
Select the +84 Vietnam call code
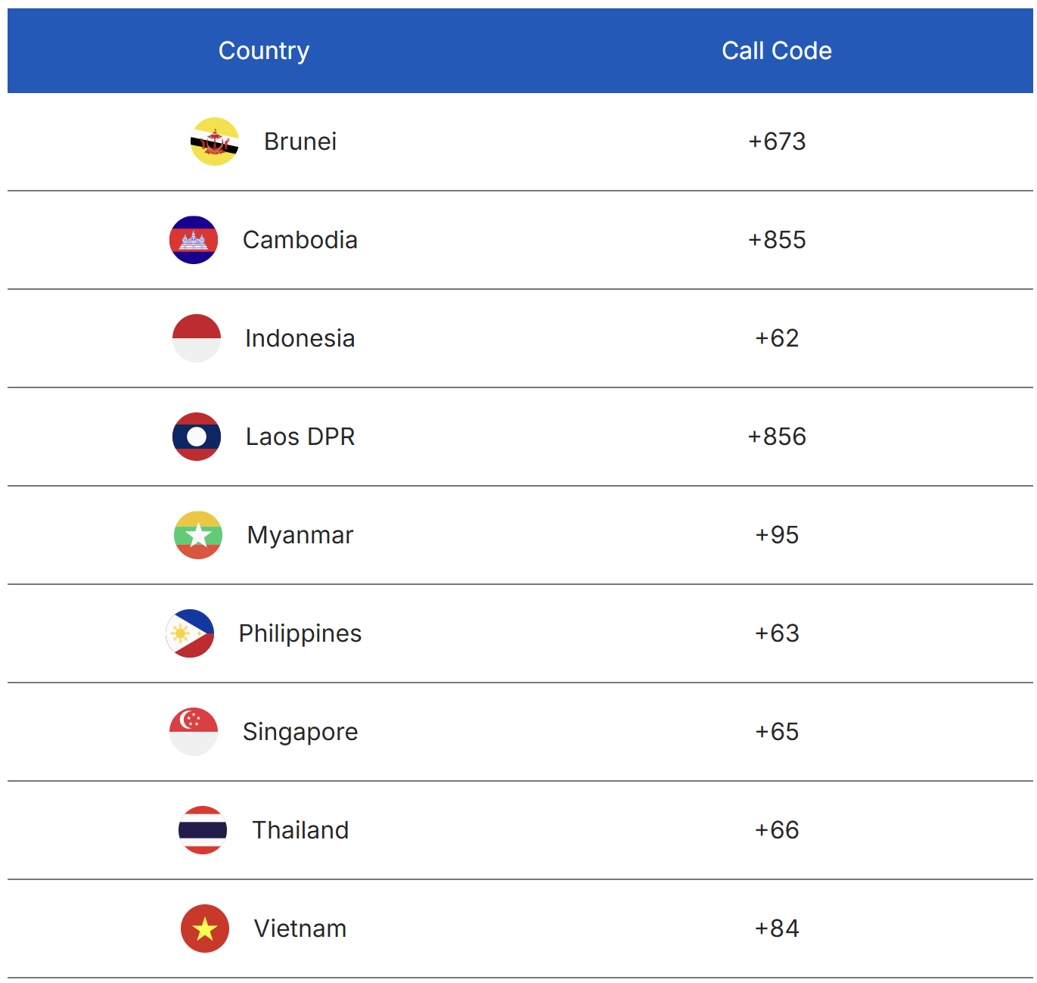click(777, 929)
